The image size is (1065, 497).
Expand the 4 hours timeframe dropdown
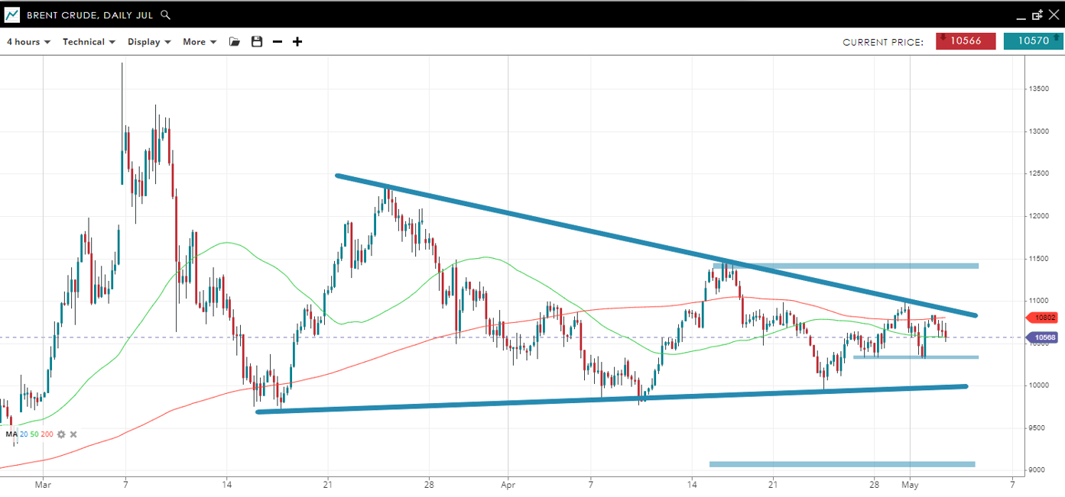[x=28, y=42]
